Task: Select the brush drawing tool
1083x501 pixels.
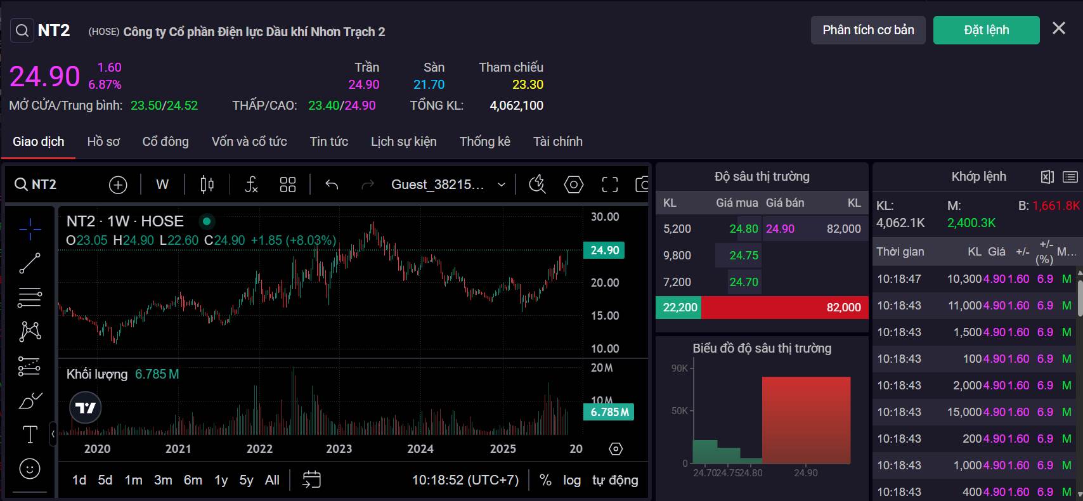Action: click(x=30, y=400)
